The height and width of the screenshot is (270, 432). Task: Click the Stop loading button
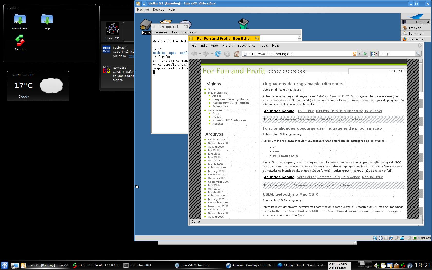coord(227,54)
